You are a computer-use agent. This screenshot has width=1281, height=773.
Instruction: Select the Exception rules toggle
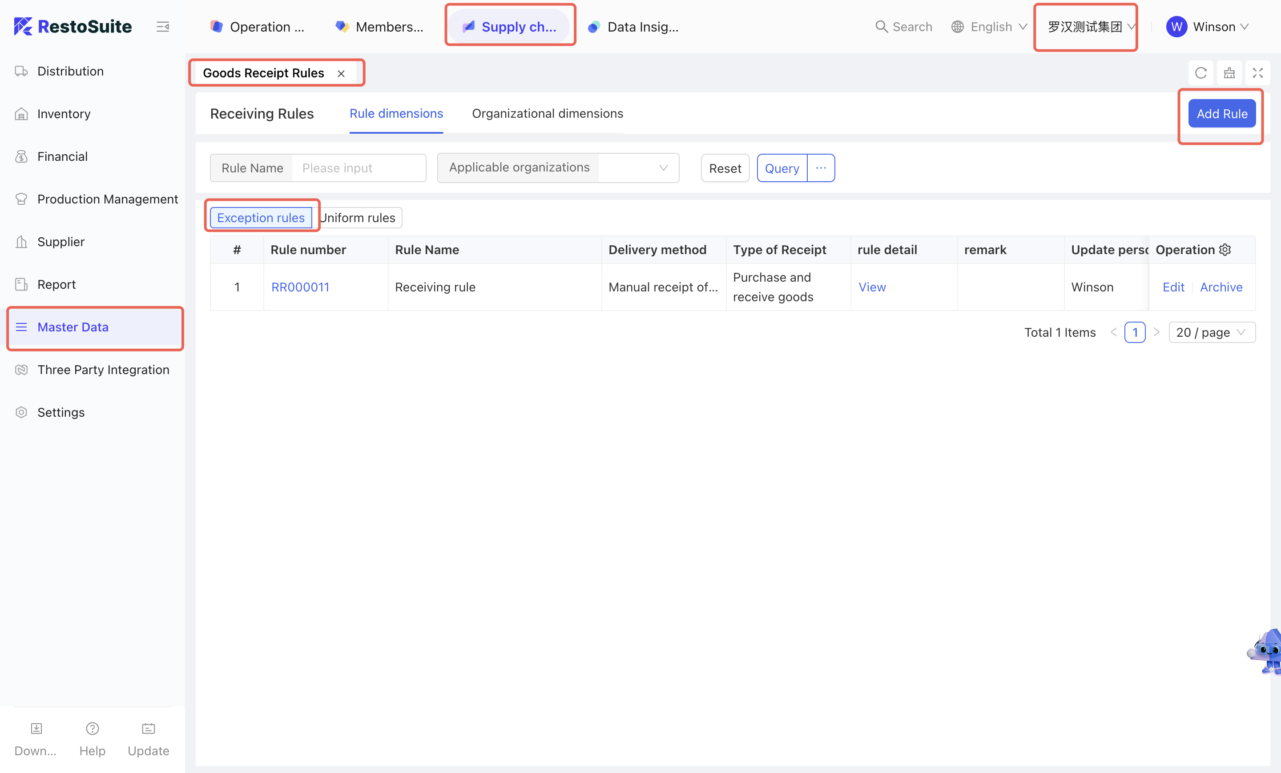[x=261, y=218]
